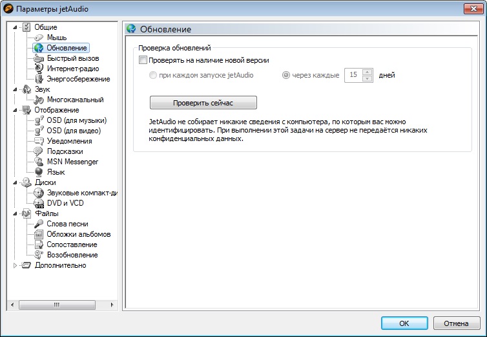Collapse the Файлы tree section

[x=15, y=213]
